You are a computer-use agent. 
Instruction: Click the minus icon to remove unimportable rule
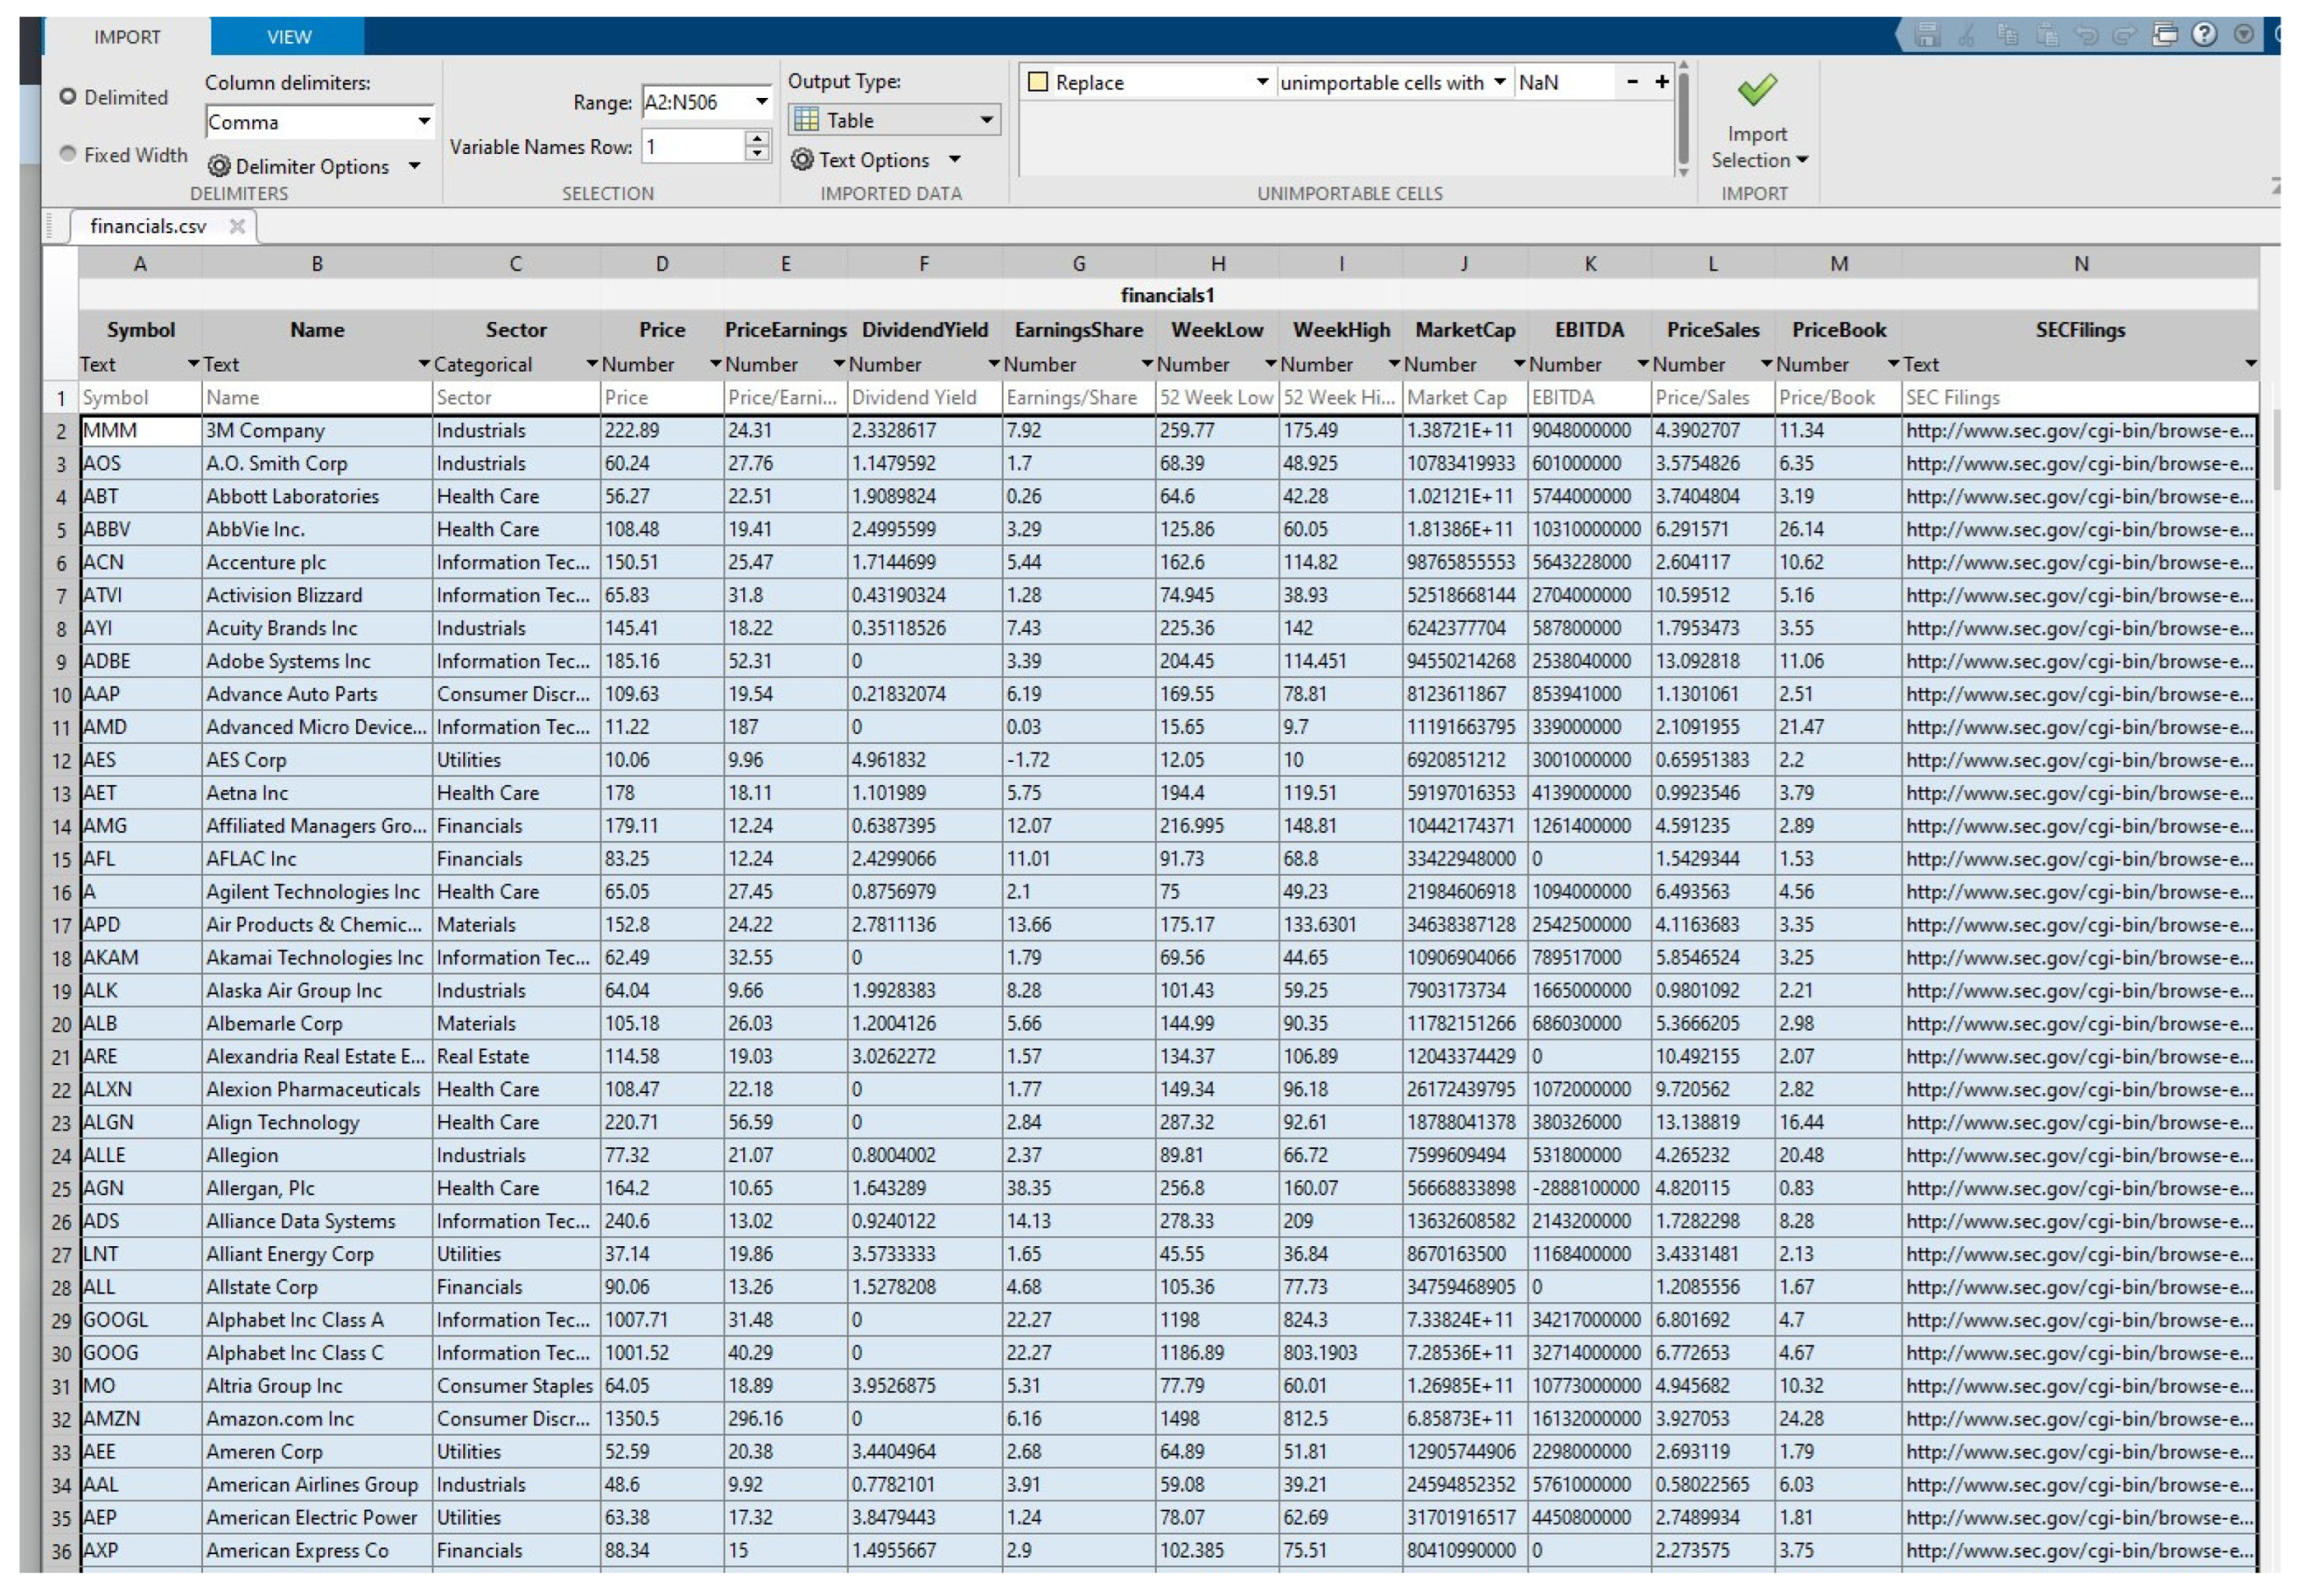[1632, 82]
